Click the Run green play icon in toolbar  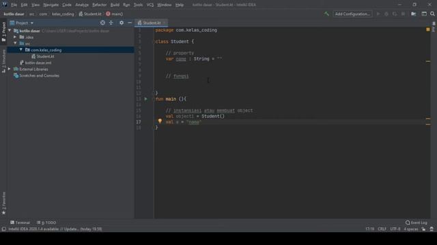(x=378, y=14)
